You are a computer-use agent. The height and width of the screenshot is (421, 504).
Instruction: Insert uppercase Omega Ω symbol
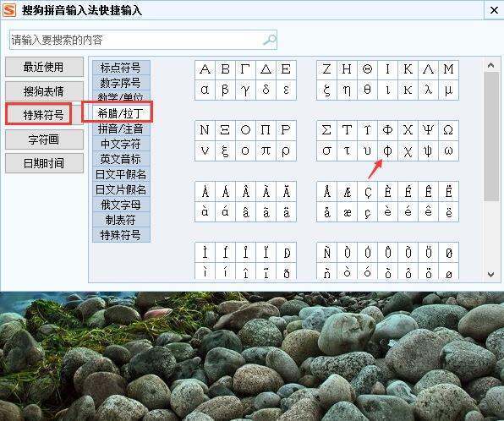coord(448,130)
